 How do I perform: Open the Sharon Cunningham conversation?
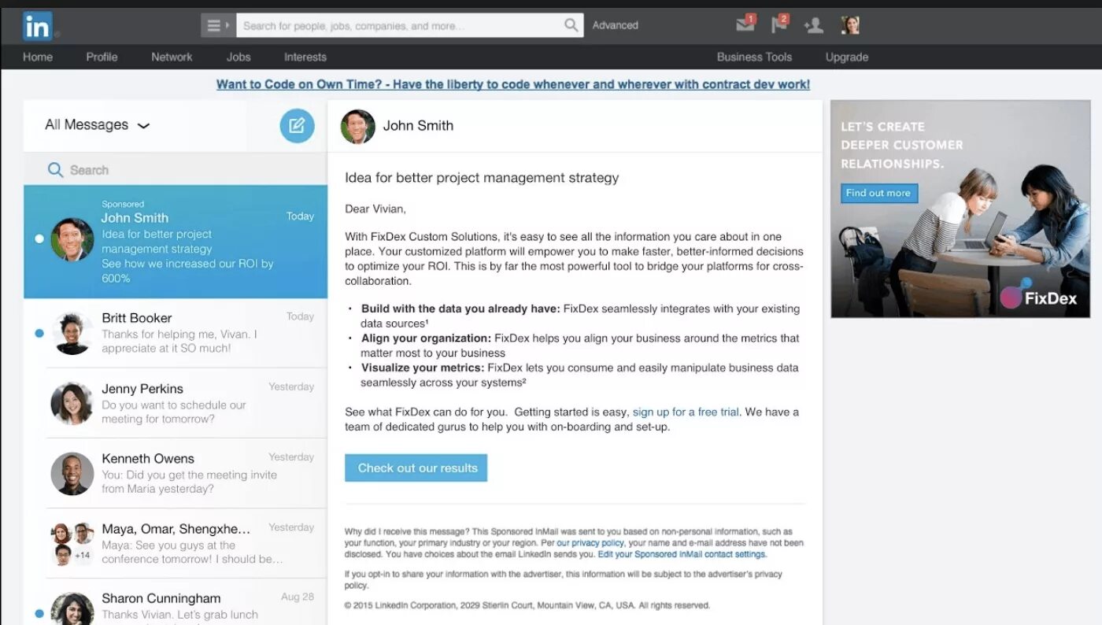(x=176, y=602)
